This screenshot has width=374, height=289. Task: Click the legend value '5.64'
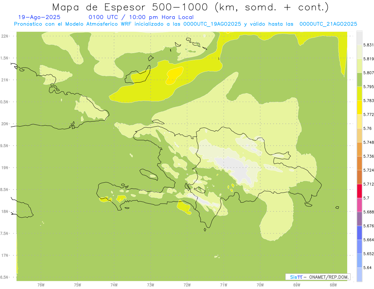click(x=367, y=268)
